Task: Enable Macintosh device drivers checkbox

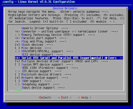Action: click(17, 74)
